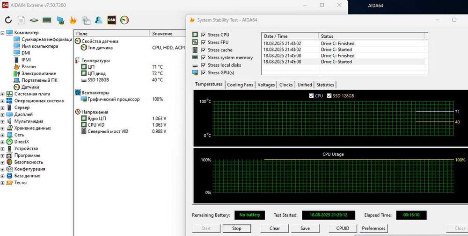Click the thermometer icon beside Температуры
Screen dimensions: 468x236
coord(77,60)
